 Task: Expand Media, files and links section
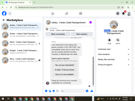click(114, 60)
